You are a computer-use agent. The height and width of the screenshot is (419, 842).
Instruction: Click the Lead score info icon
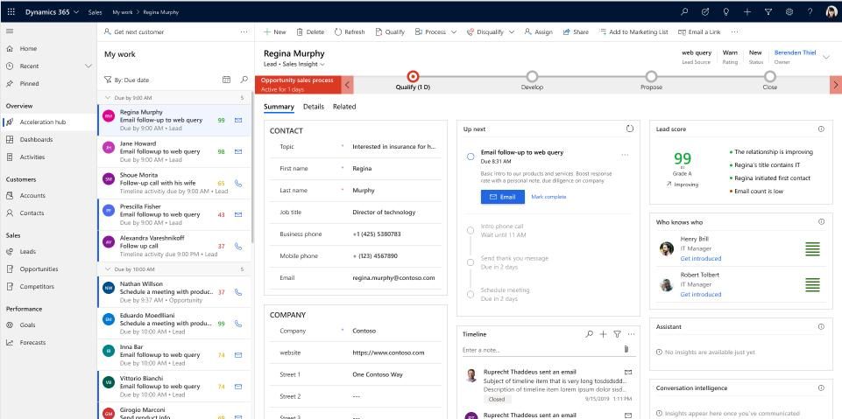pyautogui.click(x=821, y=129)
